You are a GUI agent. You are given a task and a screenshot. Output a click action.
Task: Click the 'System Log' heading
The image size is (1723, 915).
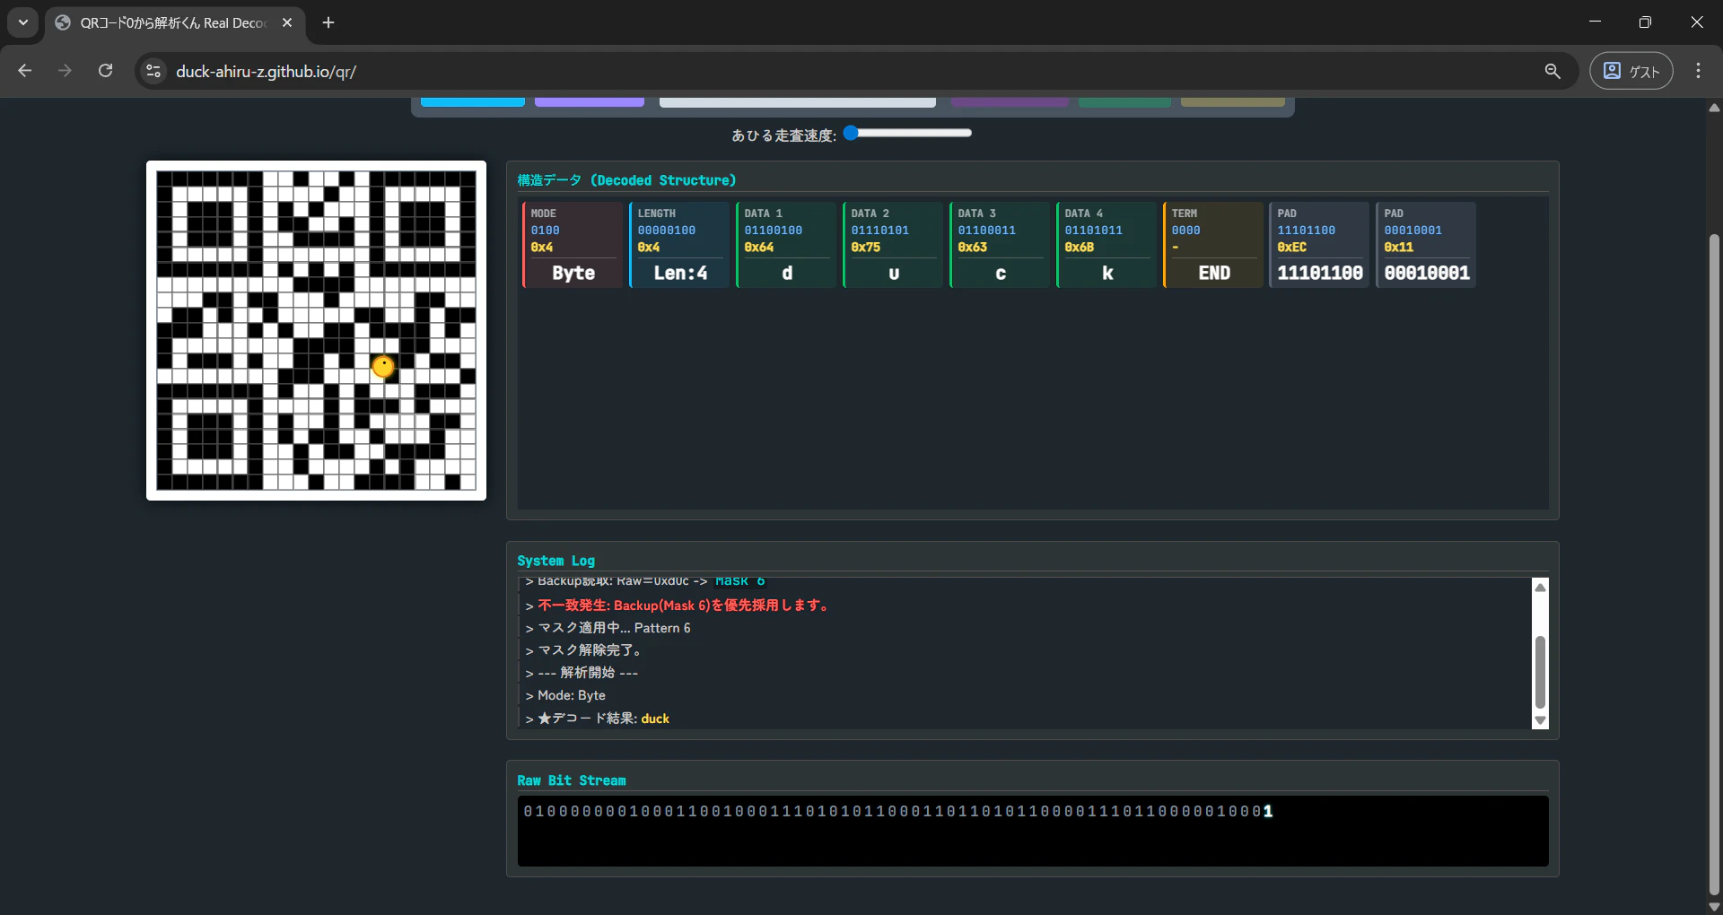(x=555, y=561)
